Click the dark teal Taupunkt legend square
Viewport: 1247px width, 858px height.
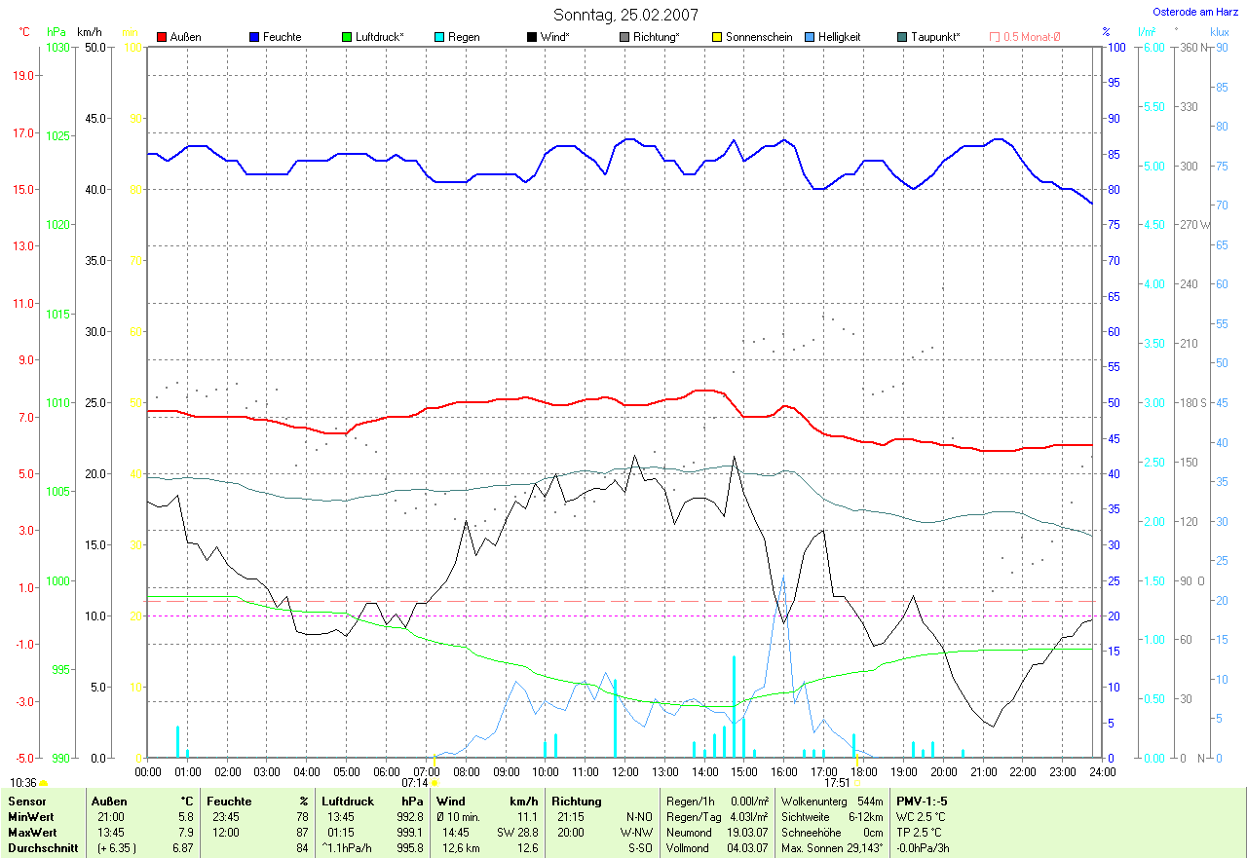(x=902, y=37)
